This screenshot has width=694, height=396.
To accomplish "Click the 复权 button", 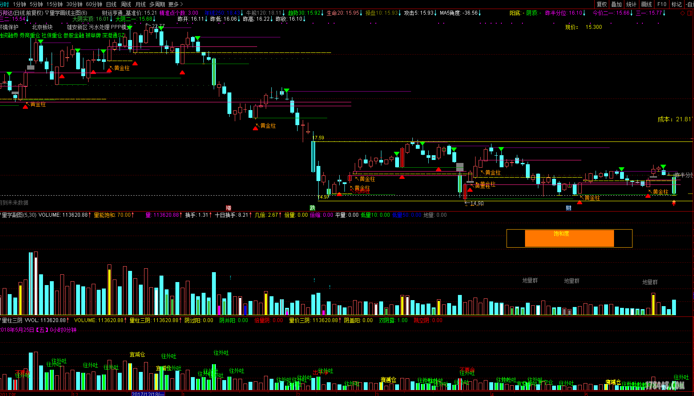I will click(602, 4).
